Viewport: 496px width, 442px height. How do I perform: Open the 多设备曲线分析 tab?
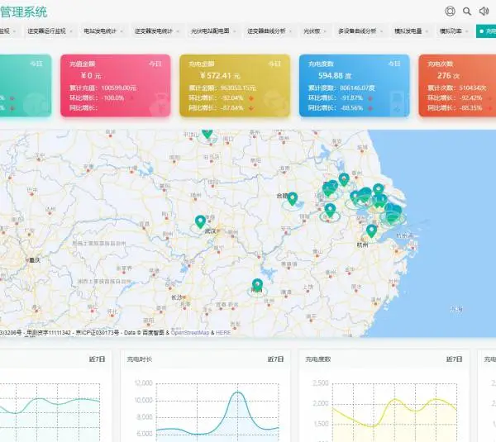357,31
